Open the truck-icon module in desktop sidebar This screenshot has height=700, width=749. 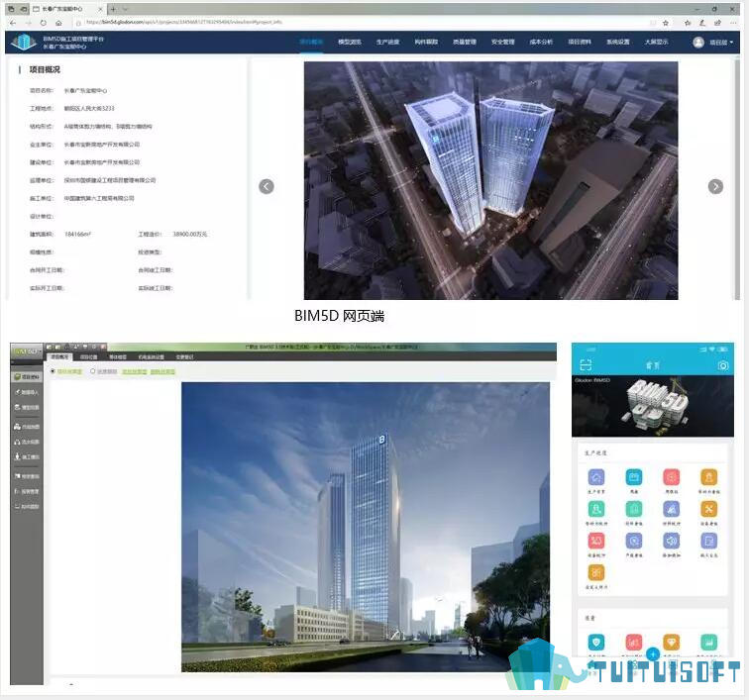coord(27,427)
